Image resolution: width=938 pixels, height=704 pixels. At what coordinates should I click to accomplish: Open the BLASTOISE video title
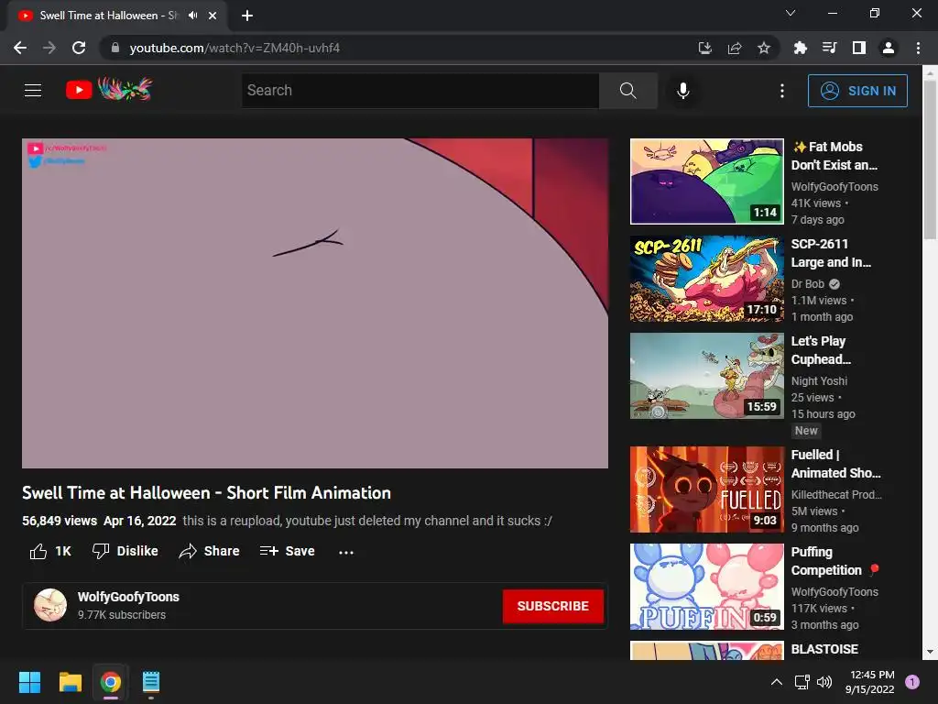(824, 649)
